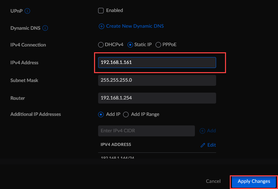Open the Create New Dynamic DNS link

pyautogui.click(x=135, y=26)
